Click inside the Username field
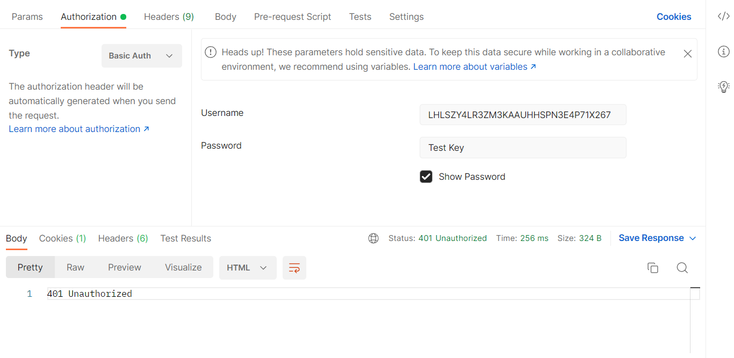Screen dimensions: 734x358 coord(522,114)
